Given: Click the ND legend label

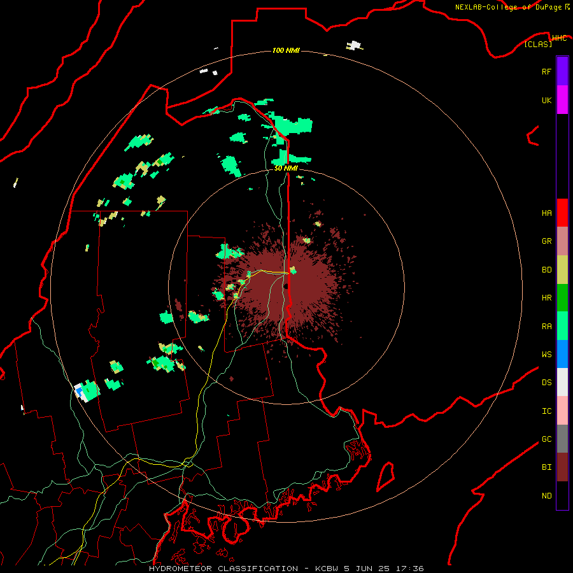Looking at the screenshot, I should coord(546,496).
